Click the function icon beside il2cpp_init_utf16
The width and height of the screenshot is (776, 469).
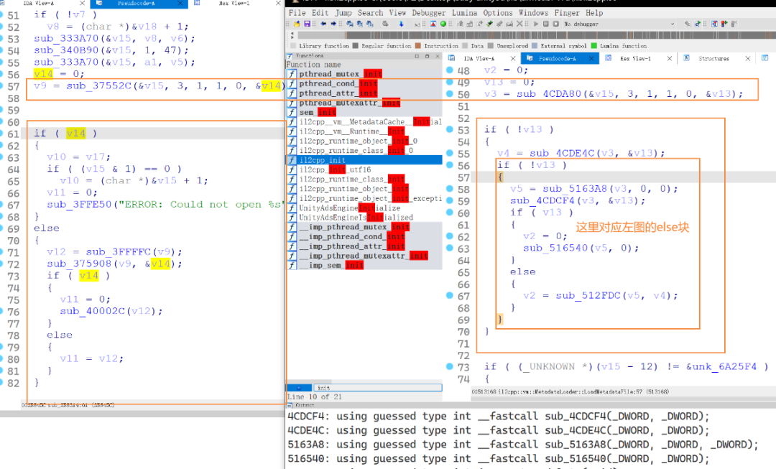(x=292, y=170)
